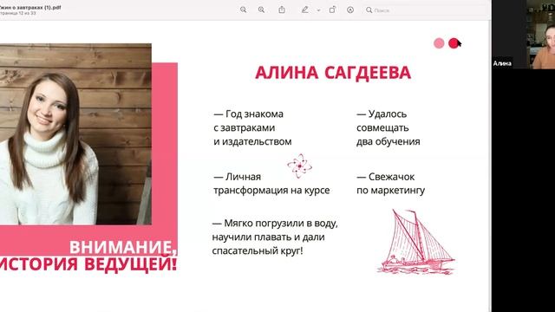Click the text "по маркетингу"
Viewport: 555px width, 312px height.
391,191
